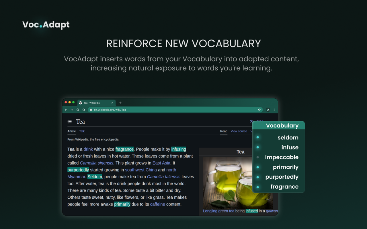Image resolution: width=367 pixels, height=229 pixels.
Task: Expand the Wikipedia contents list icon
Action: pos(69,121)
